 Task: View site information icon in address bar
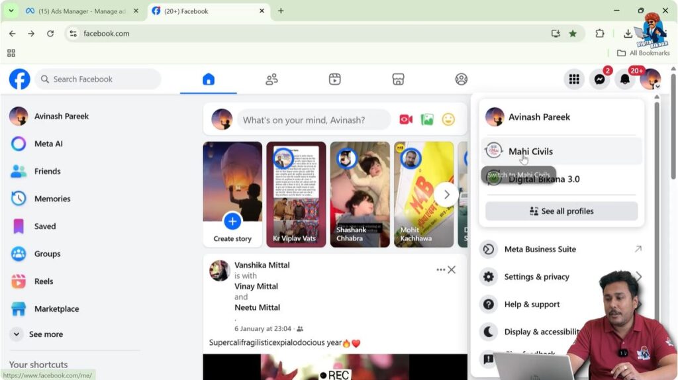click(73, 33)
